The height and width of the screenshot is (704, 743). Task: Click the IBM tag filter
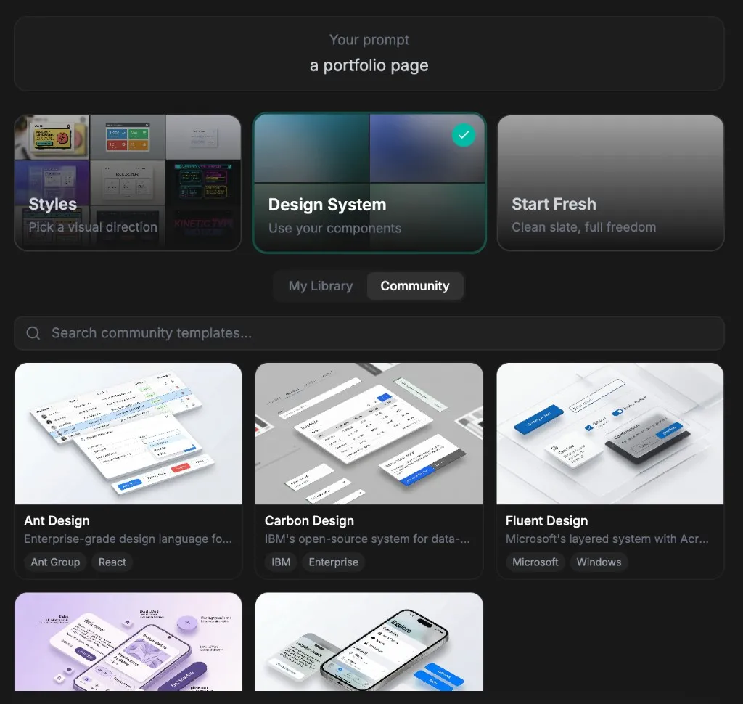coord(281,562)
